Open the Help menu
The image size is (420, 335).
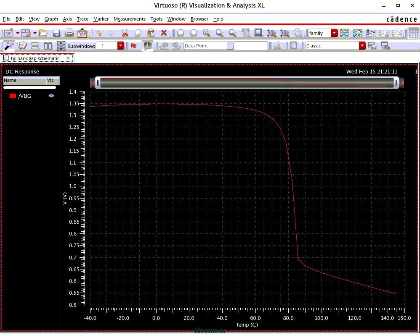tap(218, 19)
